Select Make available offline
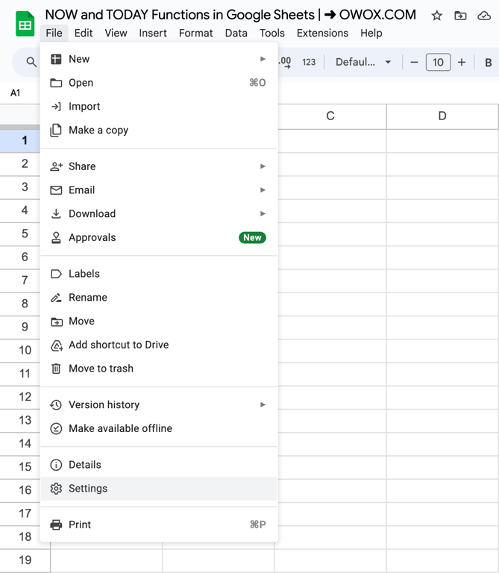 pos(159,428)
